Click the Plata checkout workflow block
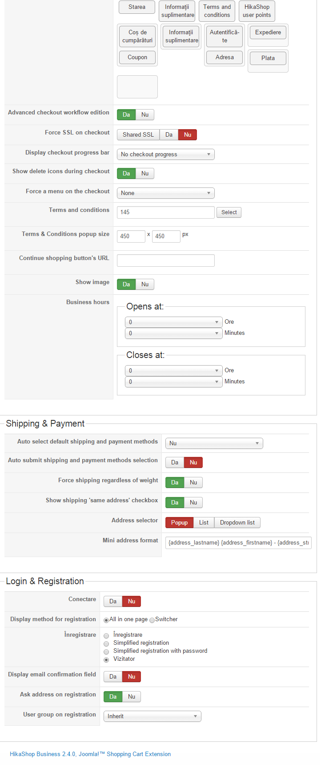Image resolution: width=325 pixels, height=765 pixels. 268,58
